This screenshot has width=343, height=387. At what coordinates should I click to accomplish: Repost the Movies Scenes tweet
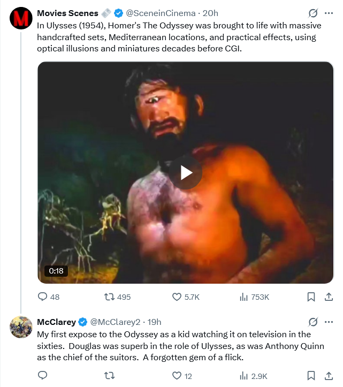[117, 297]
